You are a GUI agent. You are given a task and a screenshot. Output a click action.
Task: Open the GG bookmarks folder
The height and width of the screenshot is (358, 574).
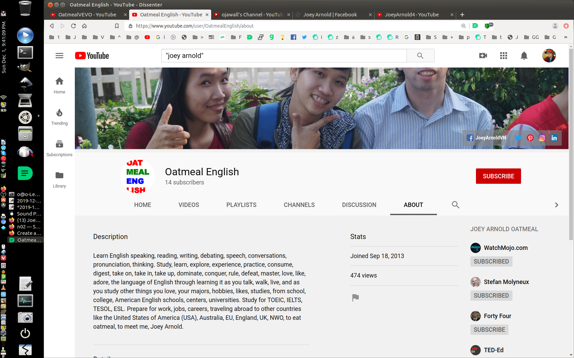531,37
